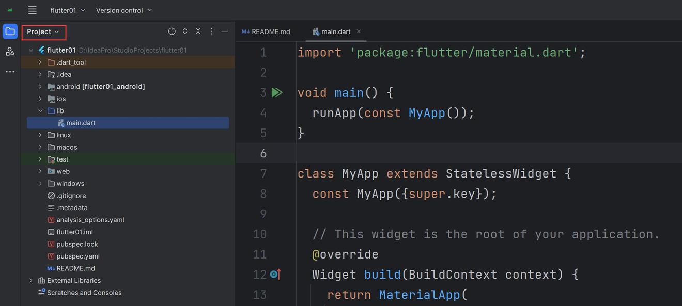
Task: Switch to the README.md editor tab
Action: [266, 32]
